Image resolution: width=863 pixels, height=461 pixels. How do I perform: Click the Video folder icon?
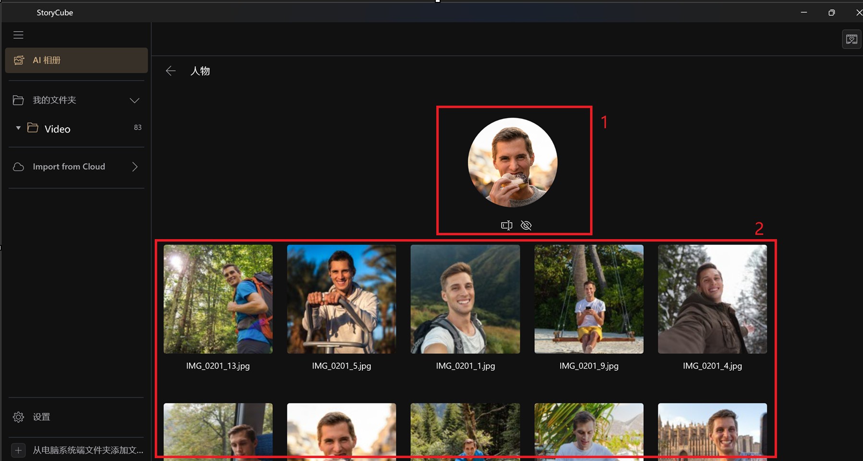pyautogui.click(x=33, y=128)
